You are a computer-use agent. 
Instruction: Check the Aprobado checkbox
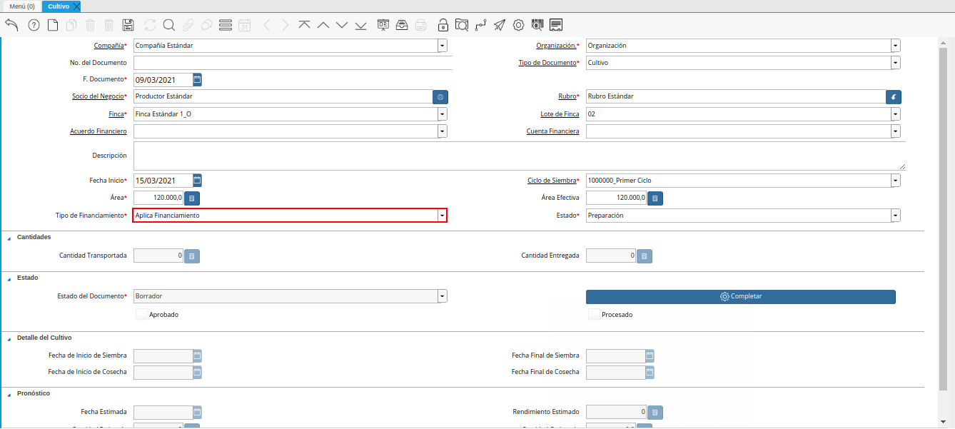(141, 314)
